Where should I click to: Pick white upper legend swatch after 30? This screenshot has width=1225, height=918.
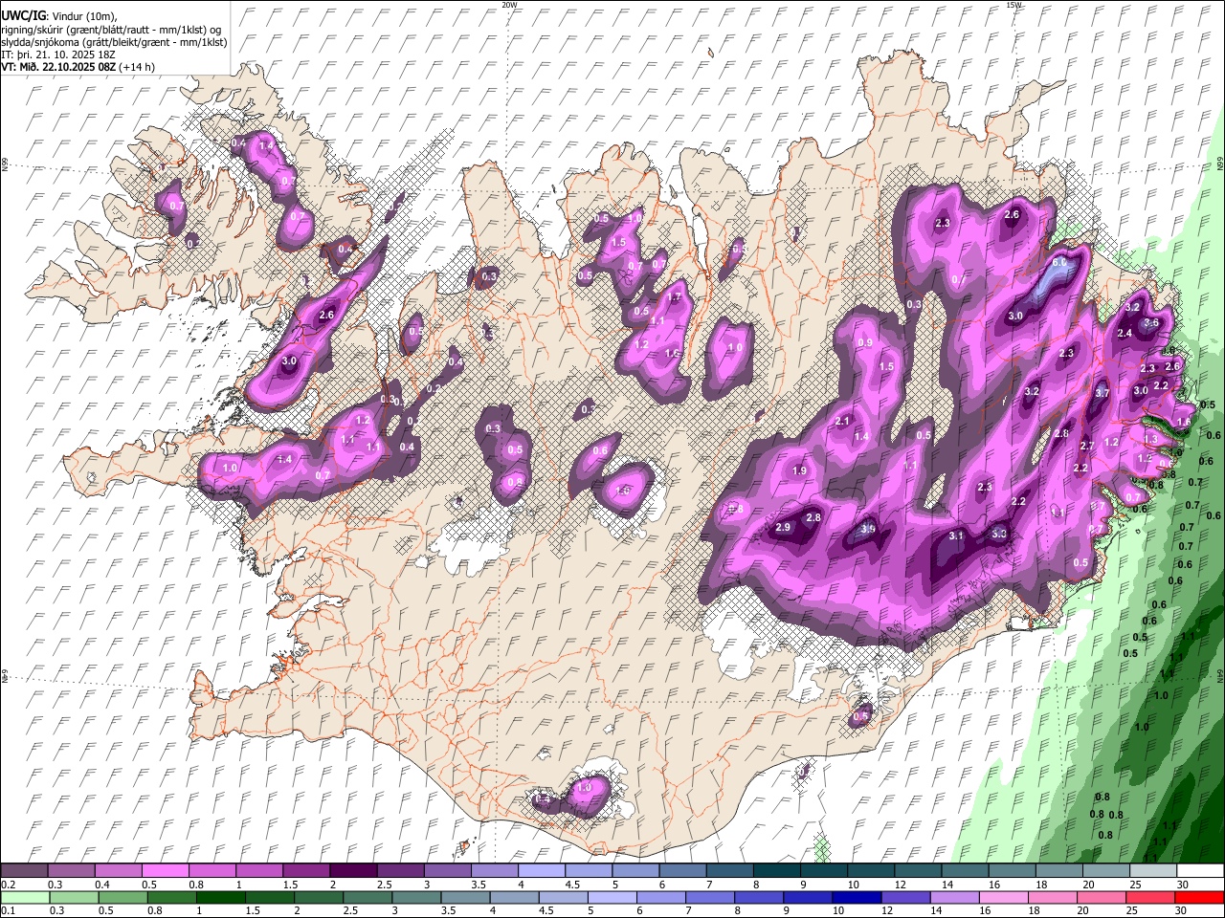[1199, 870]
